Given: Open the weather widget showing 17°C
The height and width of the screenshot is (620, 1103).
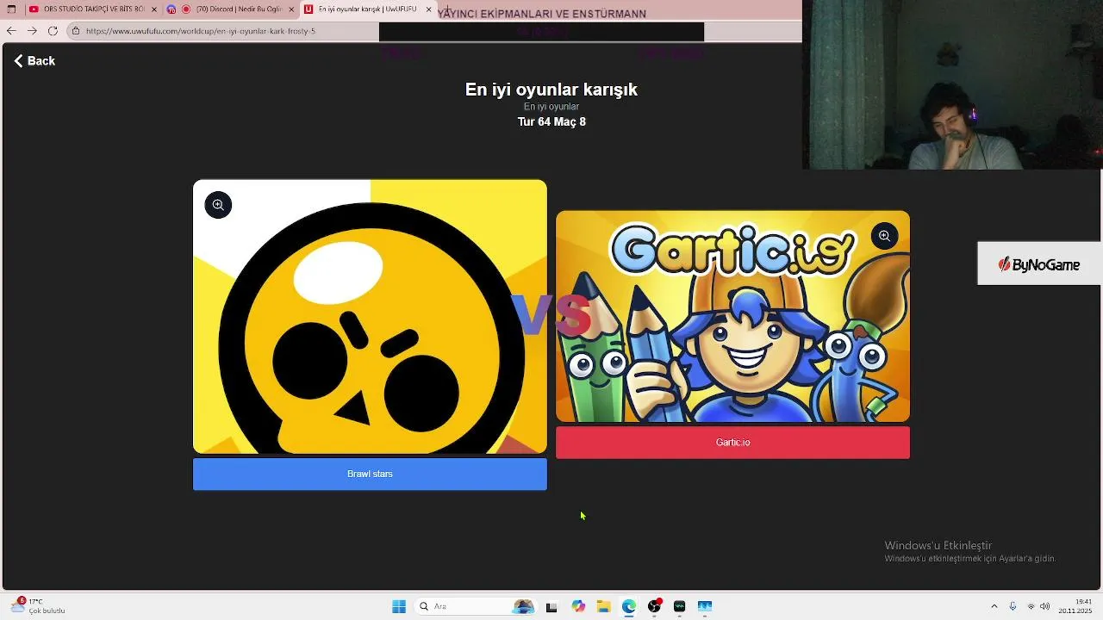Looking at the screenshot, I should click(x=38, y=606).
